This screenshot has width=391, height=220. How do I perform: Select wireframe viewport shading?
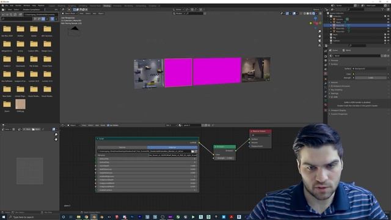305,13
